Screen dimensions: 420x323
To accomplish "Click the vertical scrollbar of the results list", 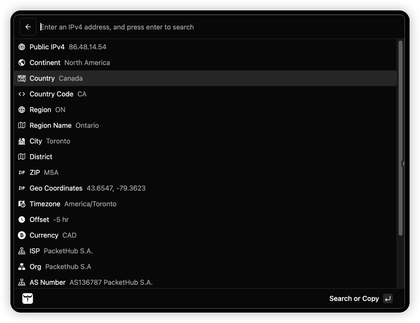I will (x=400, y=138).
